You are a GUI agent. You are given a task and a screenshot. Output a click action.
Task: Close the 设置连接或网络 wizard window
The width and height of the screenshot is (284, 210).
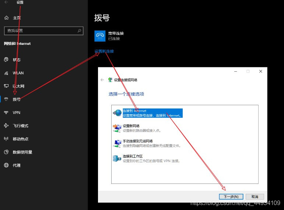(261, 71)
